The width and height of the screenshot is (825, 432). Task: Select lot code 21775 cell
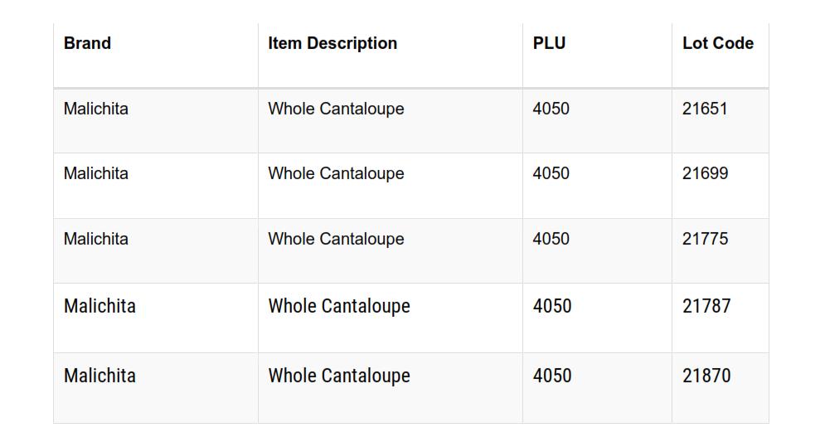pos(705,239)
